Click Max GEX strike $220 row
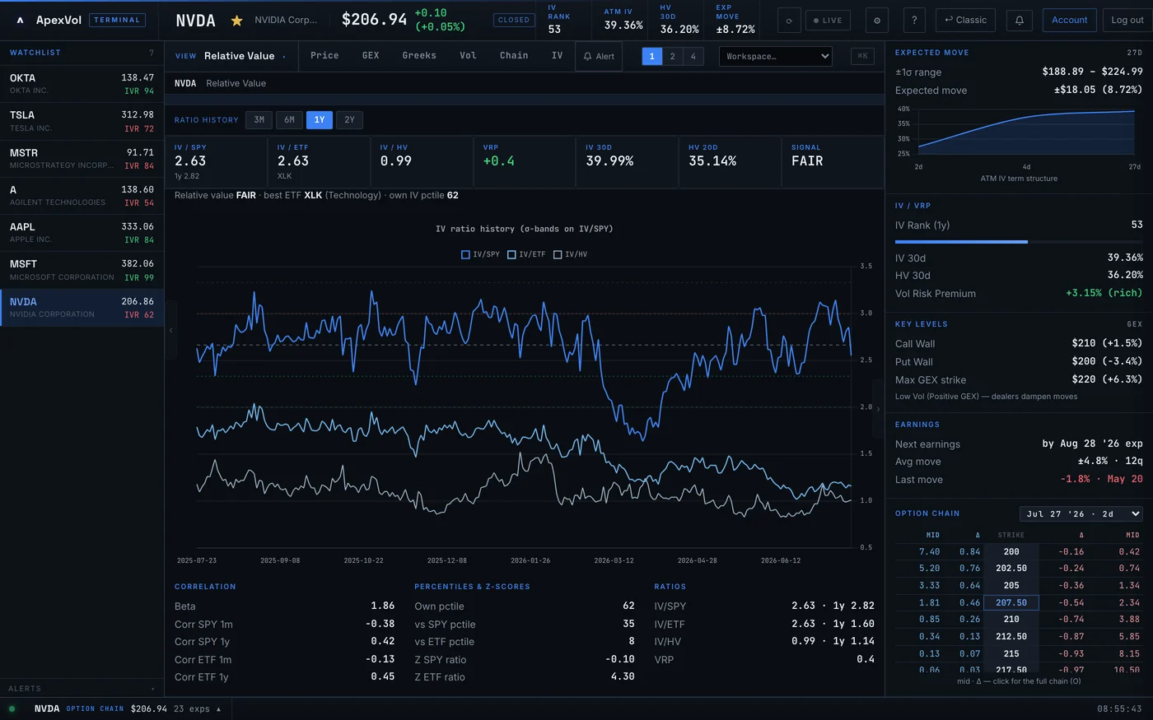The width and height of the screenshot is (1153, 720). click(x=1019, y=379)
